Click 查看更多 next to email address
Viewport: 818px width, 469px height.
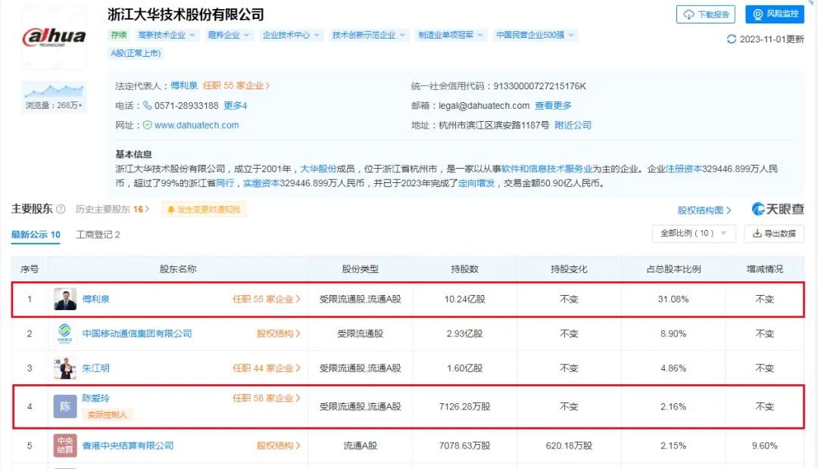(x=553, y=105)
